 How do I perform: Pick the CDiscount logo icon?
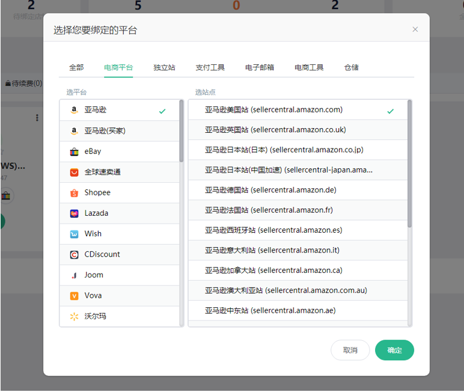coord(74,254)
